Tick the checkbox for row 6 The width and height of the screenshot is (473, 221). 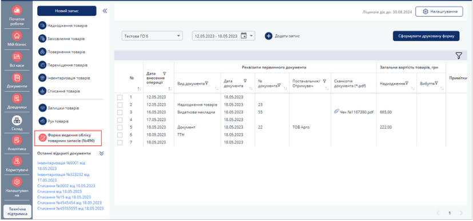point(120,135)
